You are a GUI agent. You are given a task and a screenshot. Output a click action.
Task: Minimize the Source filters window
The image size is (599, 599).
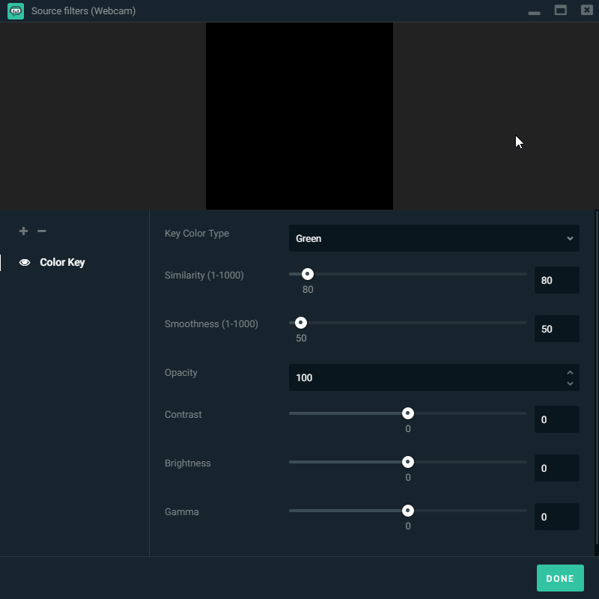tap(534, 13)
